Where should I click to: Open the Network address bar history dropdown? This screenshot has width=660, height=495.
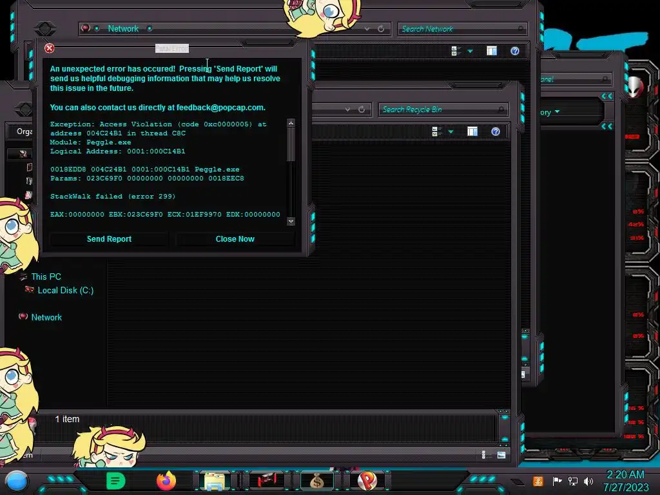(x=367, y=28)
